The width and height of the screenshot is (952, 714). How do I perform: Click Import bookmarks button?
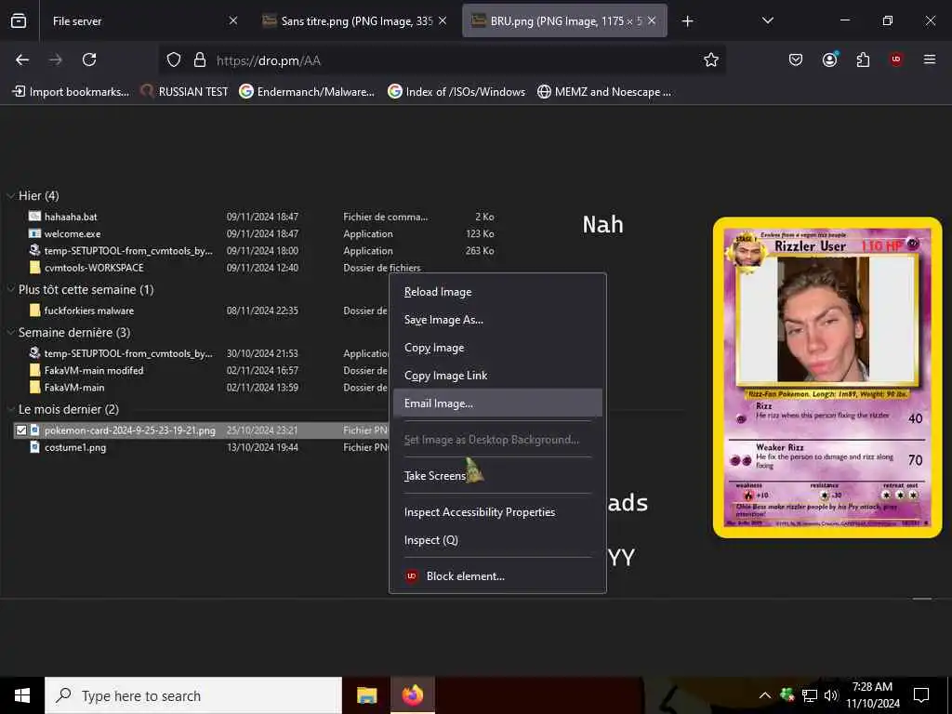click(71, 92)
